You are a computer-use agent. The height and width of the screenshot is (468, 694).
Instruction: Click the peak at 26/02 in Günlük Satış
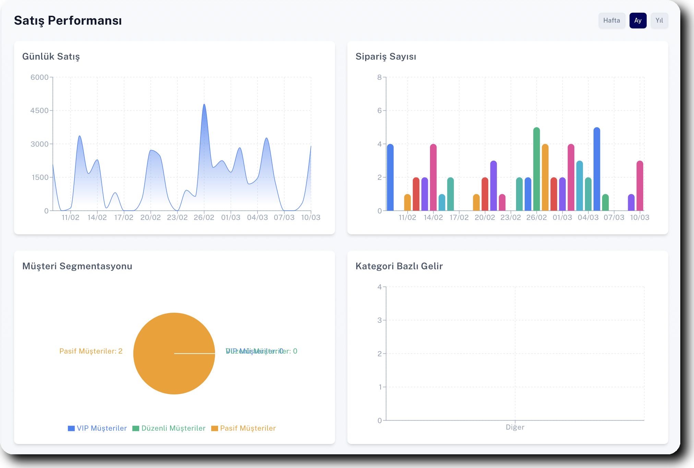[204, 105]
